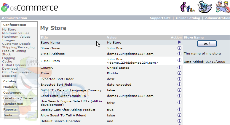Click info icon for Store Owner row
Viewport: 230px width, 125px height.
(x=179, y=48)
